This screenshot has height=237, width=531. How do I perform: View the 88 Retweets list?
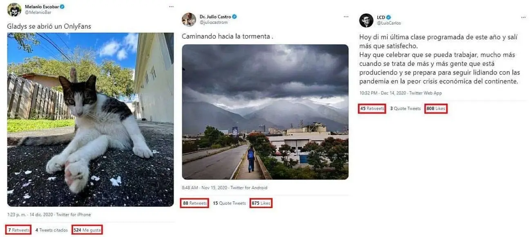click(195, 203)
